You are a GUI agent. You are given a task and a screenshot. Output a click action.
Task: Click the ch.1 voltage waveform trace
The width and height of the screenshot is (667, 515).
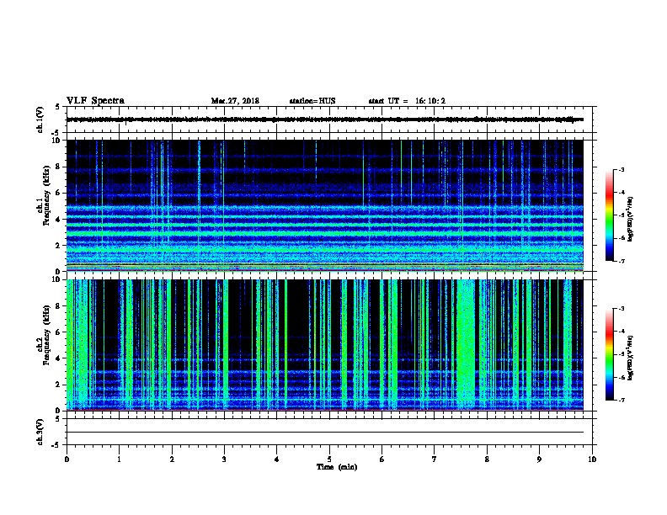click(x=324, y=119)
